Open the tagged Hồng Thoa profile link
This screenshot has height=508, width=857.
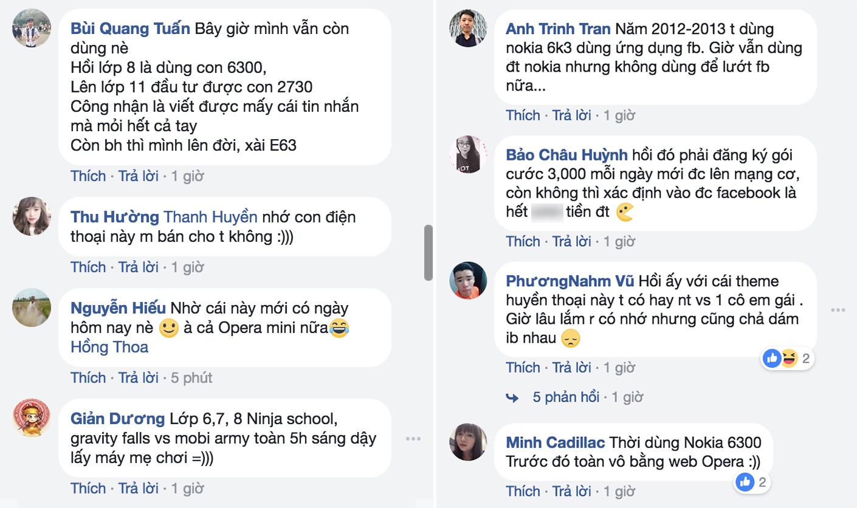(109, 347)
